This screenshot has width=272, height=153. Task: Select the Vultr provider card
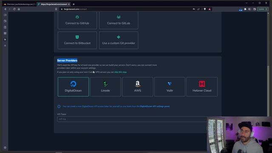pyautogui.click(x=170, y=87)
